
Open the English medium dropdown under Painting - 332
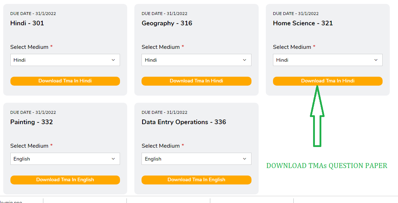(65, 159)
